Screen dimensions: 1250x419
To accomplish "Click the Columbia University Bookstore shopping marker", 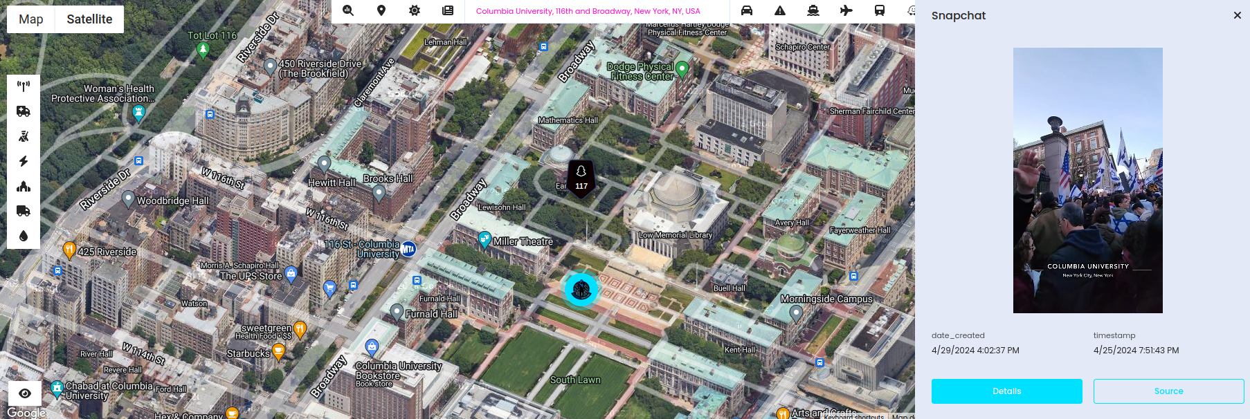I will [x=372, y=347].
